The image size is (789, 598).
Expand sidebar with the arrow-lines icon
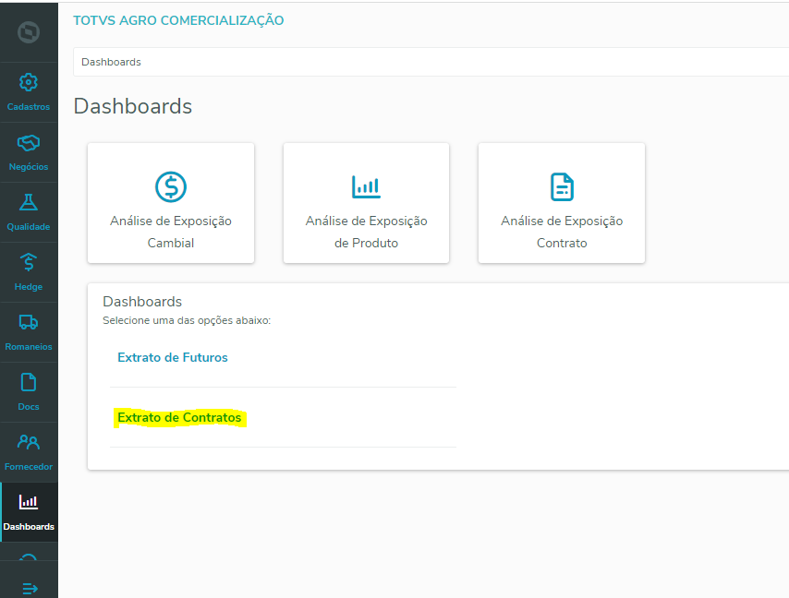[x=30, y=588]
